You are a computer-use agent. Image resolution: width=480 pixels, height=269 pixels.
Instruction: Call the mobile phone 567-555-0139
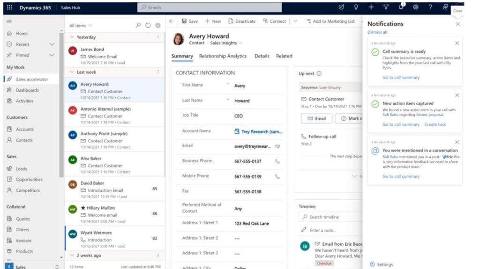coord(277,176)
